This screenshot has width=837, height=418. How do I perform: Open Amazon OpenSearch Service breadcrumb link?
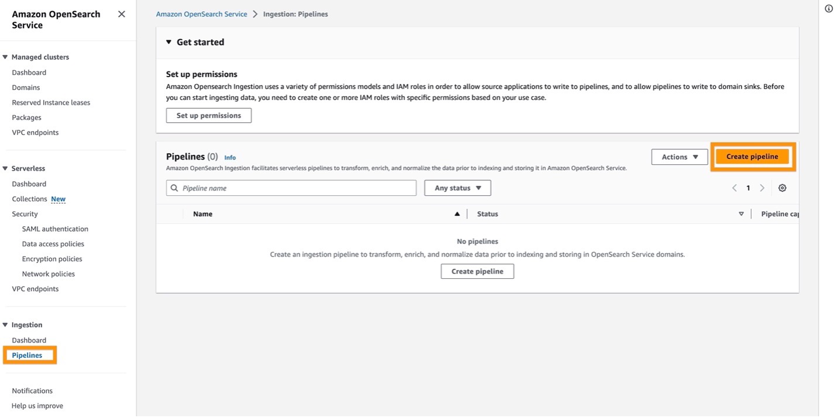(x=201, y=14)
